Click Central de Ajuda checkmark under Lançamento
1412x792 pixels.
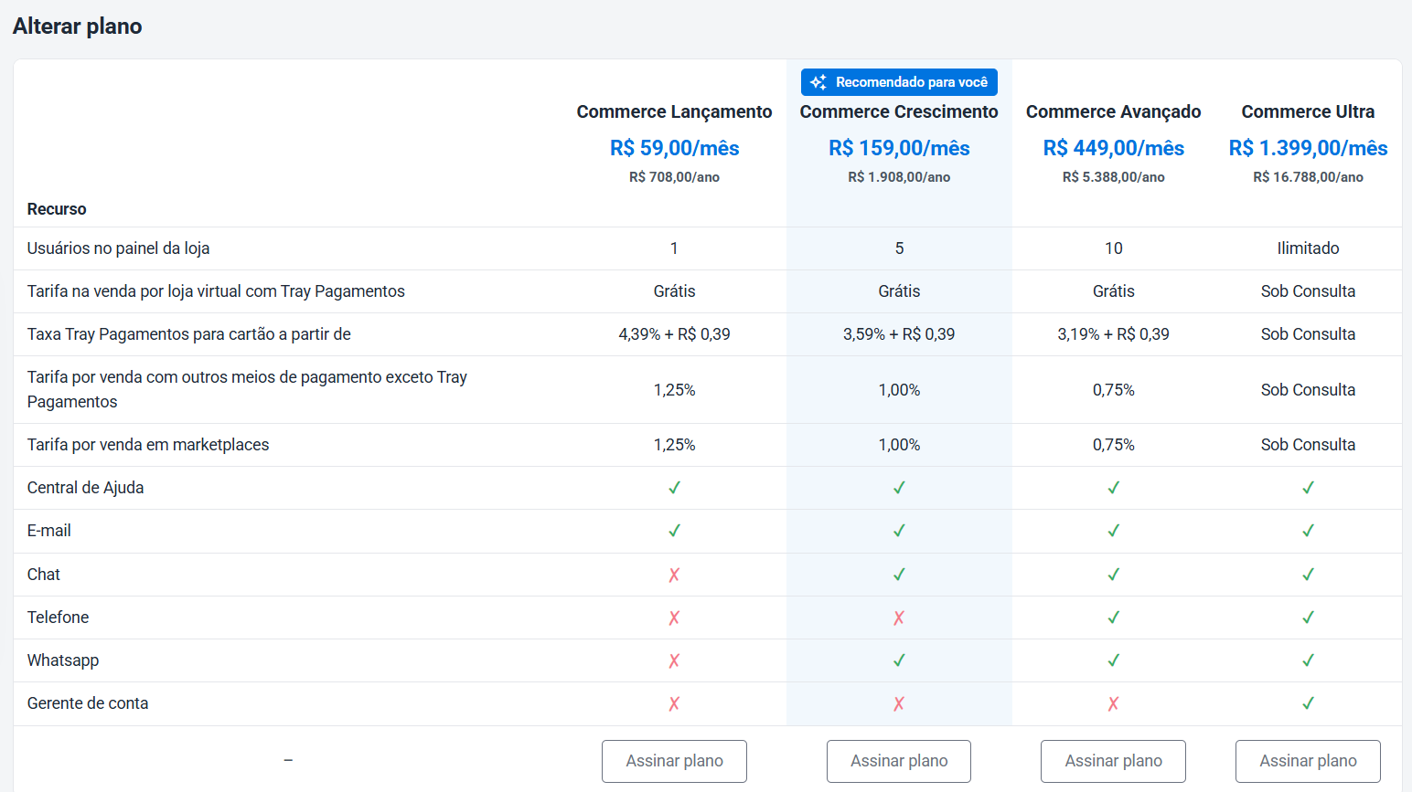674,488
